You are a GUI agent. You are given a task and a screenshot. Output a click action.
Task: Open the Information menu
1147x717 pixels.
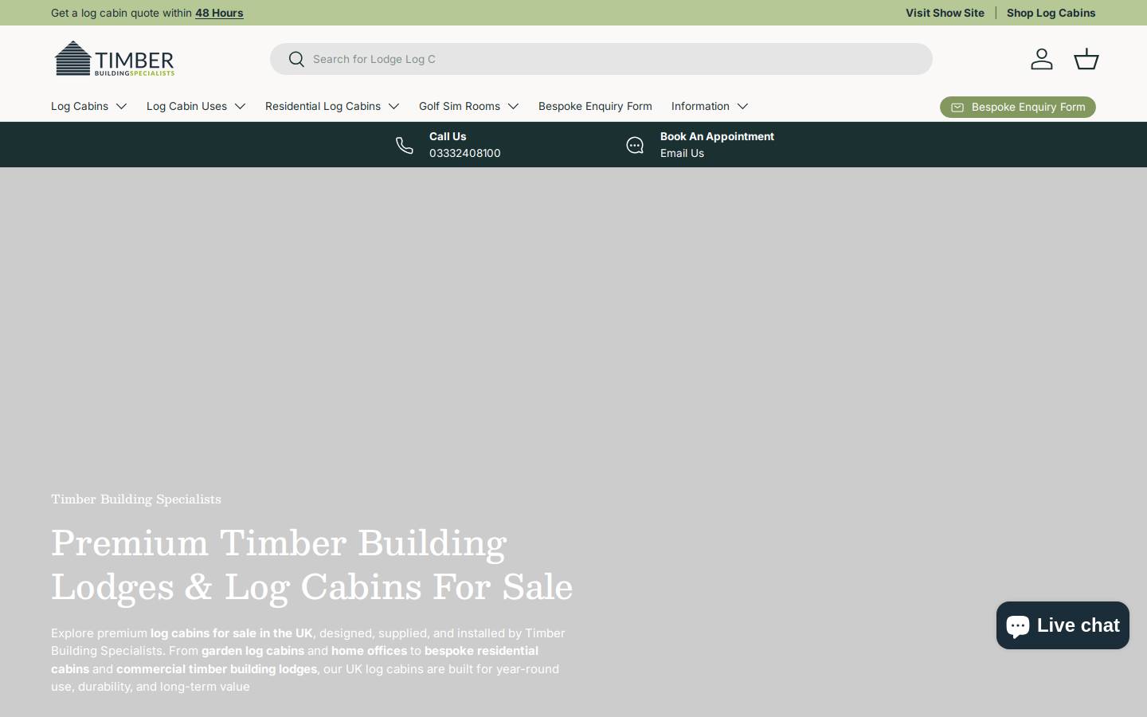coord(700,106)
